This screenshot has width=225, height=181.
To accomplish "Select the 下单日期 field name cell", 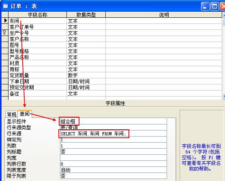I will point(37,81).
